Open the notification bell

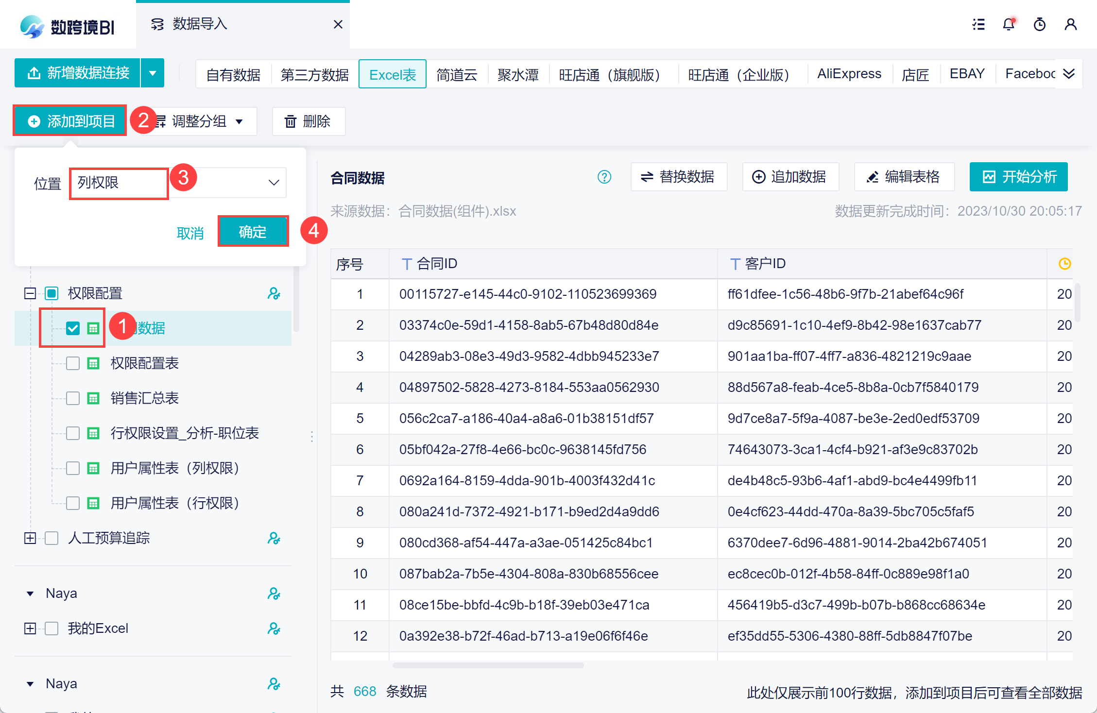(x=1009, y=24)
